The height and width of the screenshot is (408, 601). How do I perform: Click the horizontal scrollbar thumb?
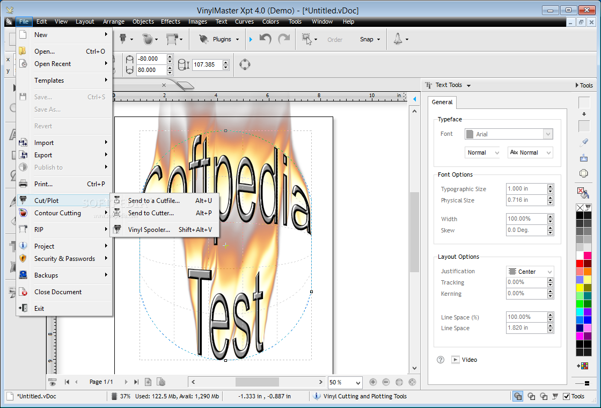click(x=257, y=382)
